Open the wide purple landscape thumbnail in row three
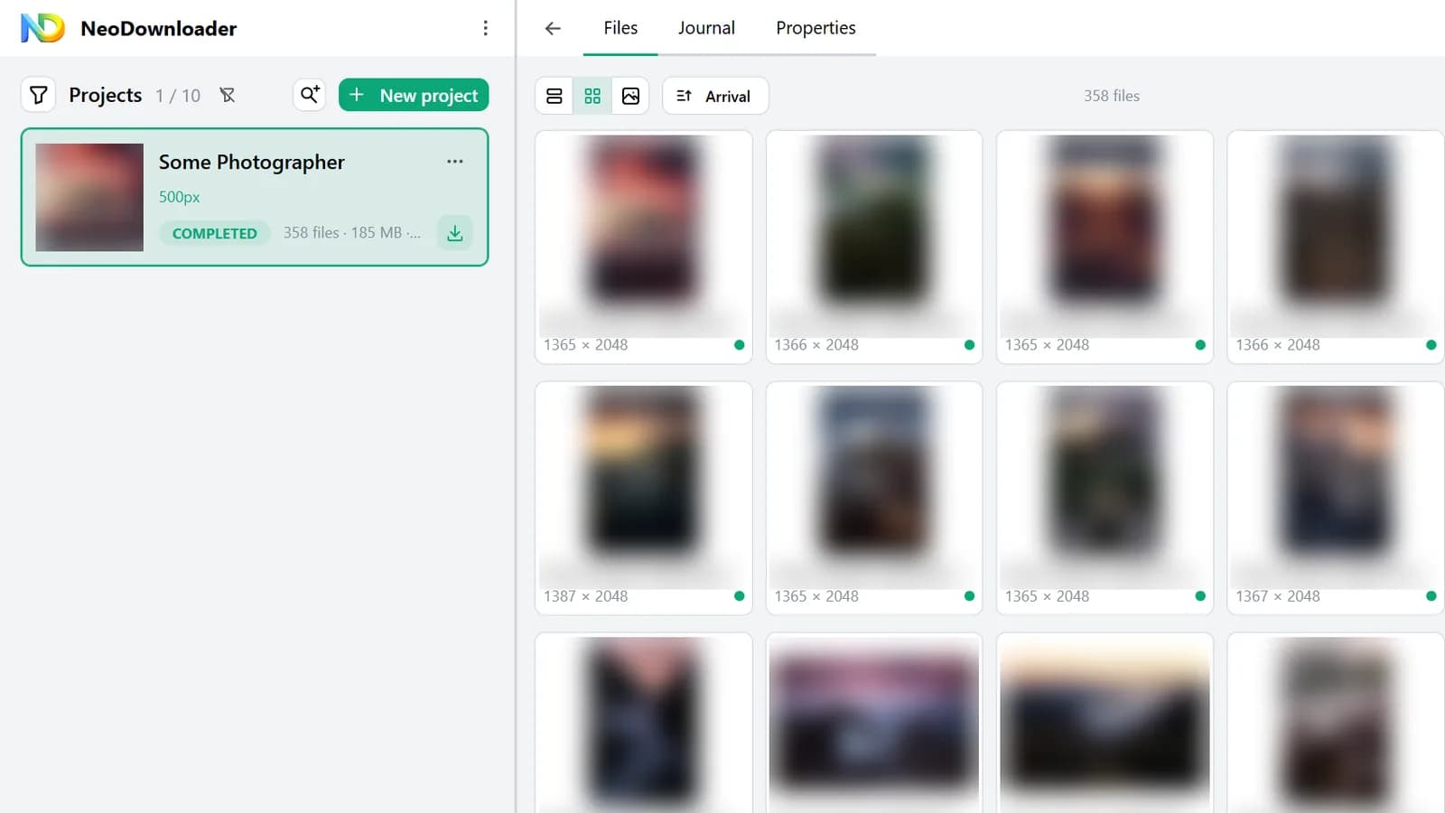The height and width of the screenshot is (813, 1445). (874, 723)
